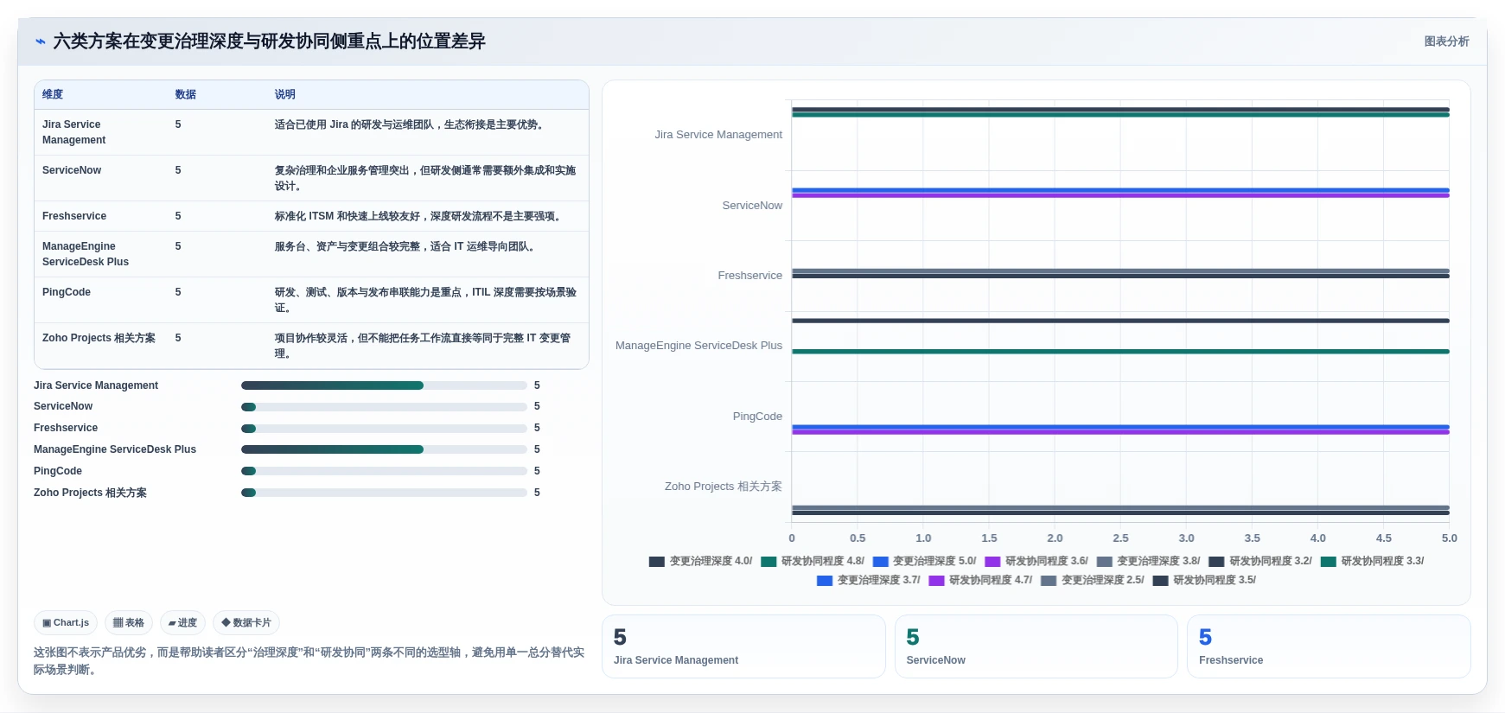Click the title 六类方案在变更治理深度 heading

(270, 41)
